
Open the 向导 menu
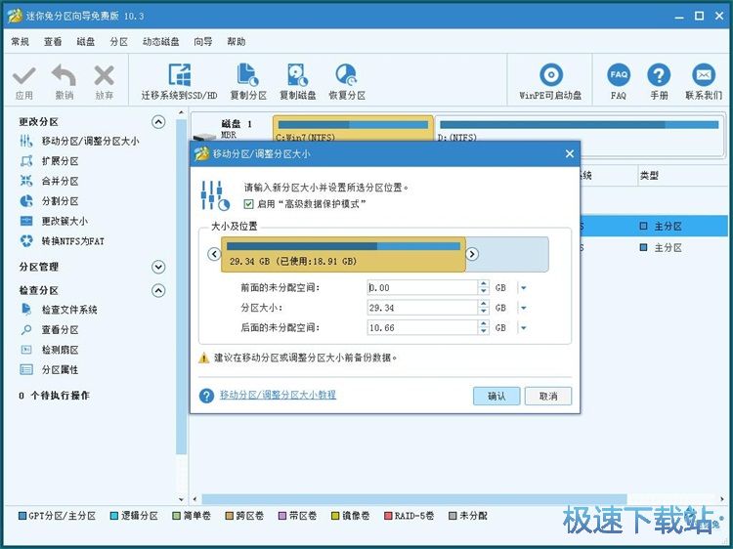point(202,42)
